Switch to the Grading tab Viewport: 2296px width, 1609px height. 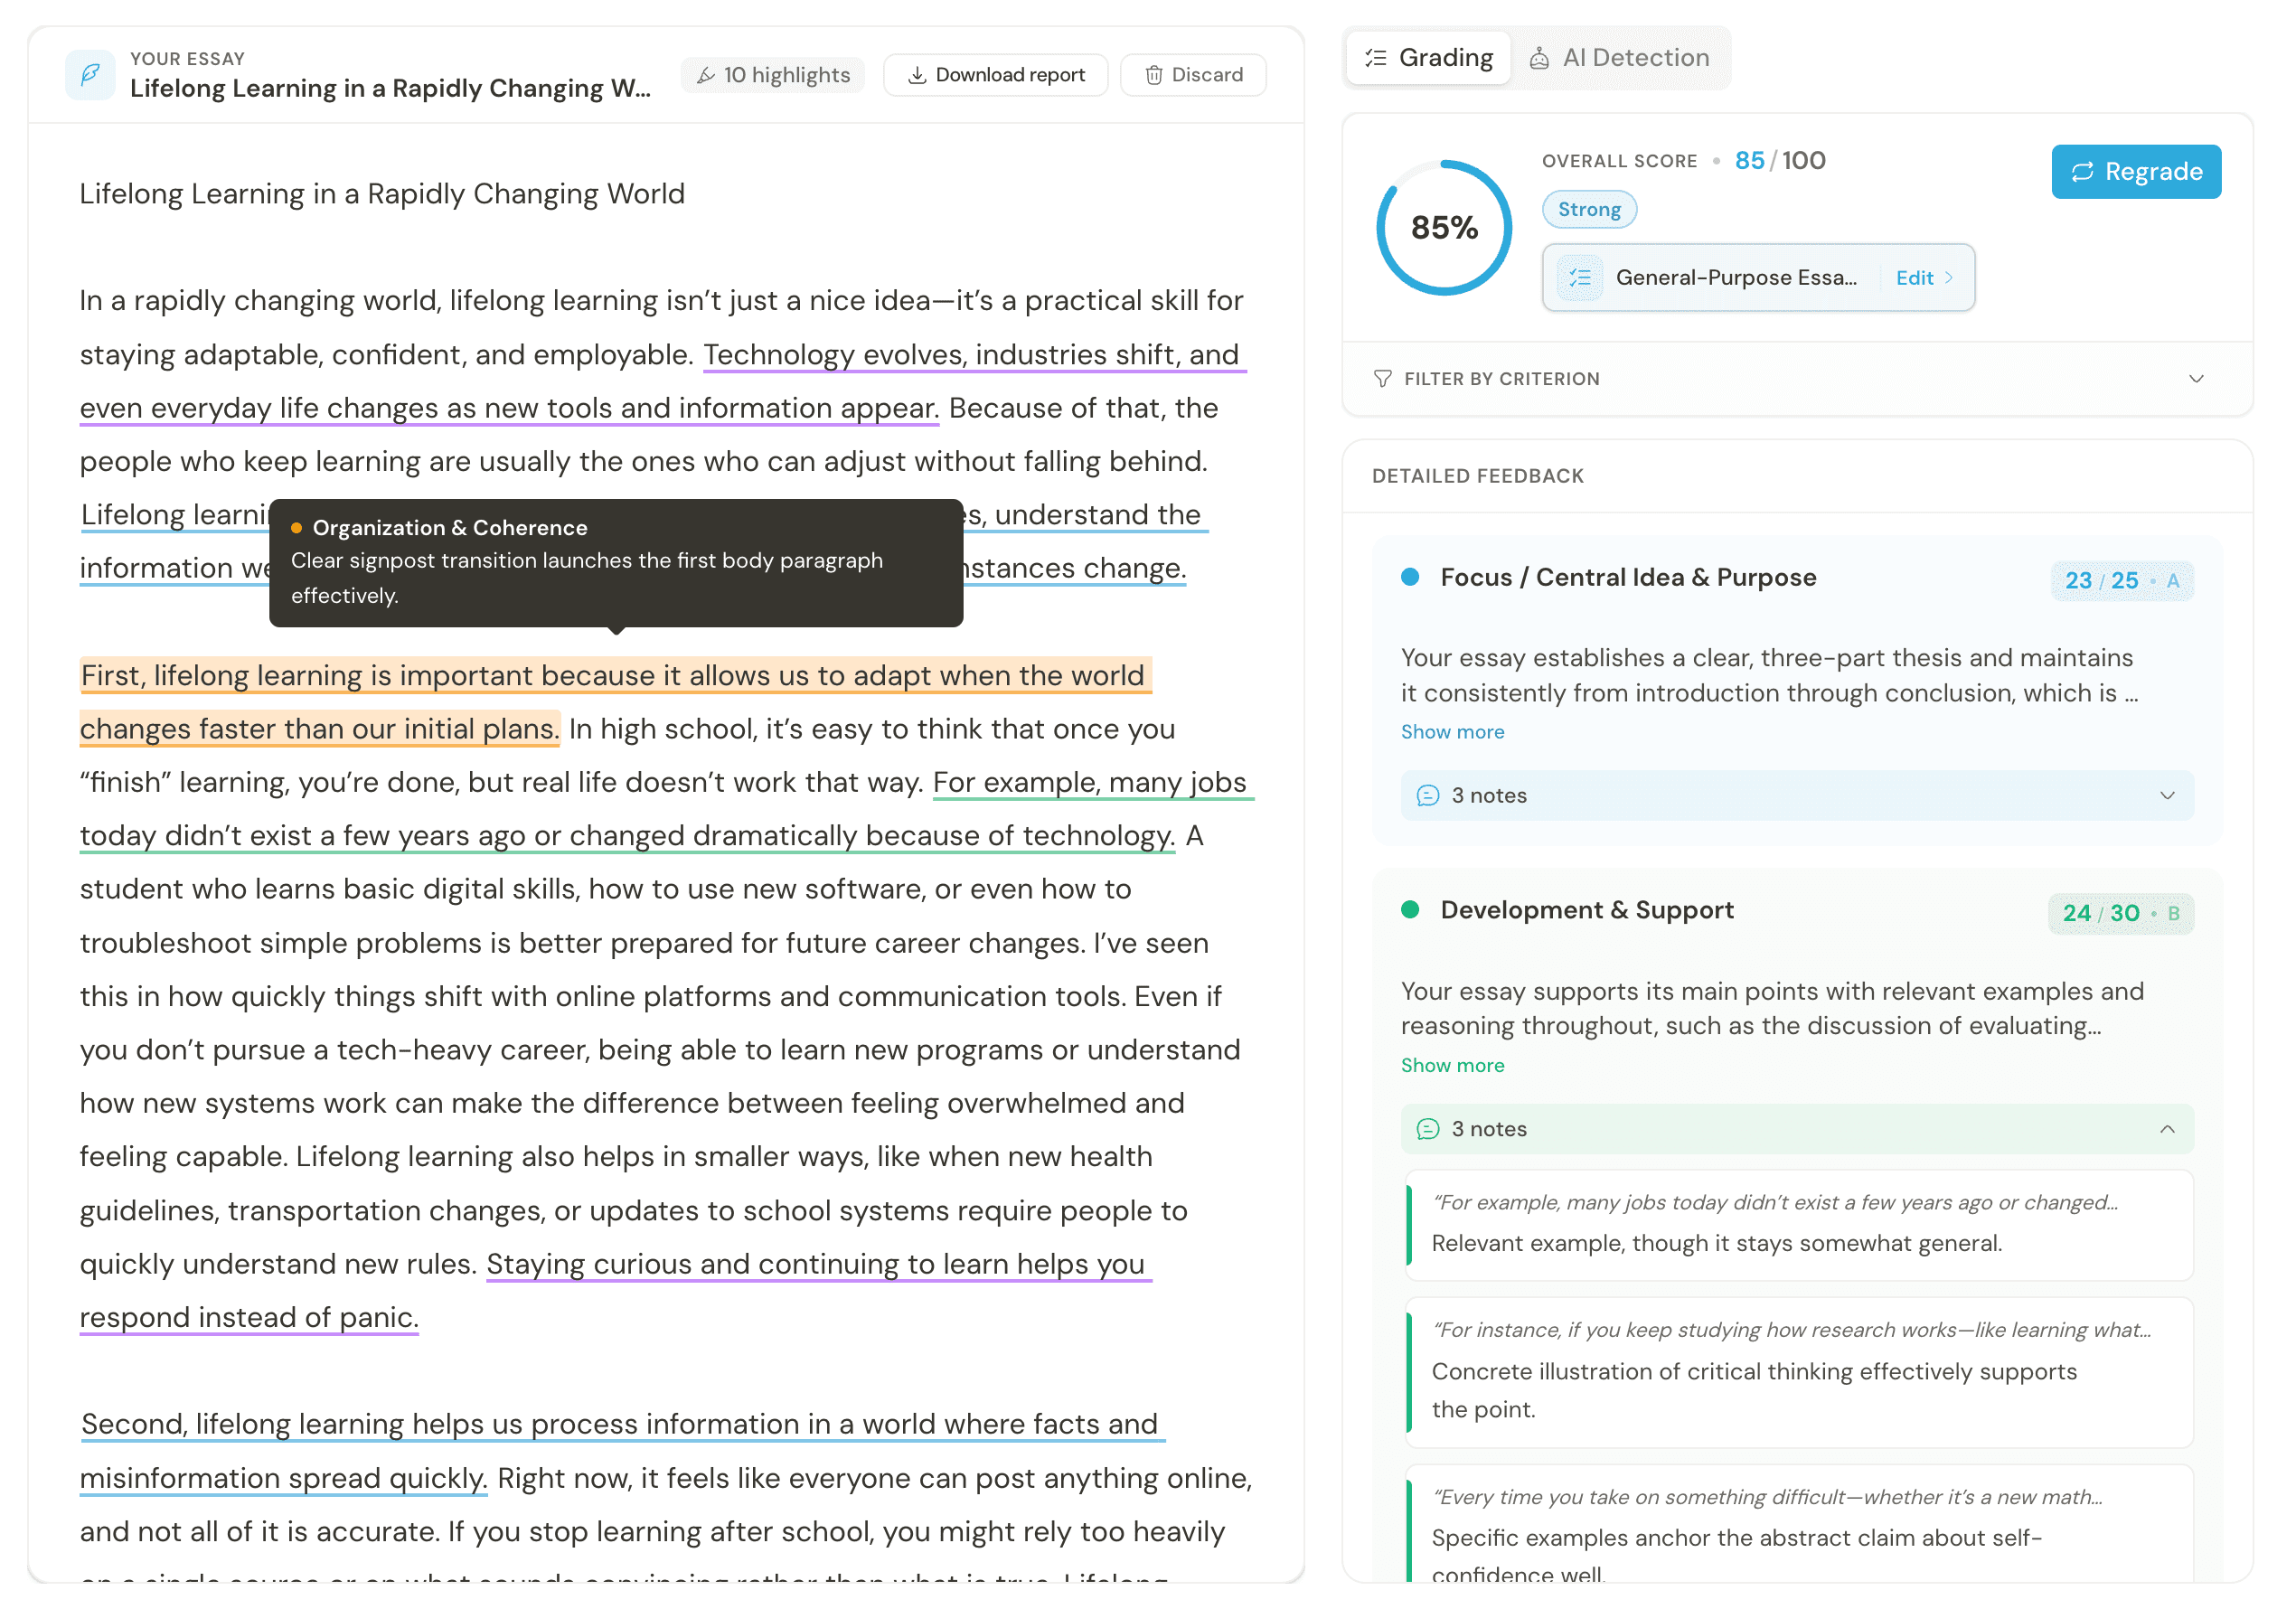[1428, 58]
